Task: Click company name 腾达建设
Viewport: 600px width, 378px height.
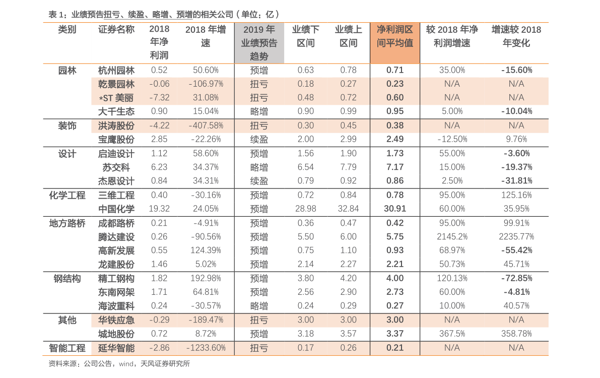Action: 116,237
